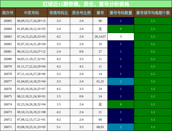This screenshot has width=172, height=131.
Task: Click winning numbers 07,08,12,15,17,21+01
Action: pos(31,120)
